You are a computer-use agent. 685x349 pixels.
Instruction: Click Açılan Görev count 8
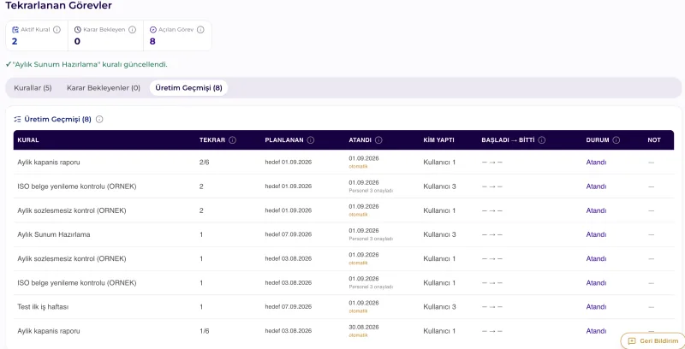[x=152, y=41]
